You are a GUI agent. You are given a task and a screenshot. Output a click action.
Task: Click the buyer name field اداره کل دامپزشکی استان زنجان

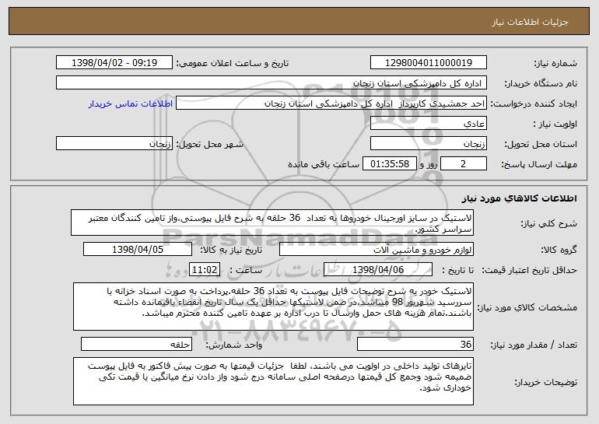[271, 82]
